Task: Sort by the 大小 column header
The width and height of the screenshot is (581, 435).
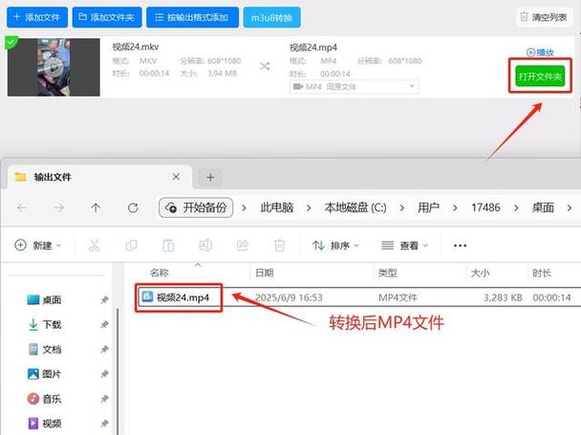Action: 480,272
